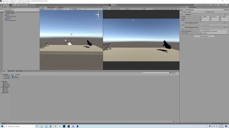Click Stats button in Game view
229x128 pixels.
click(x=171, y=9)
